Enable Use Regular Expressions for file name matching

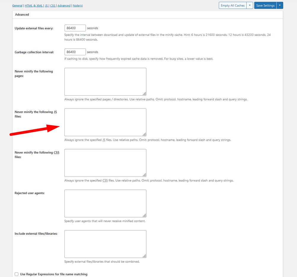(17, 274)
